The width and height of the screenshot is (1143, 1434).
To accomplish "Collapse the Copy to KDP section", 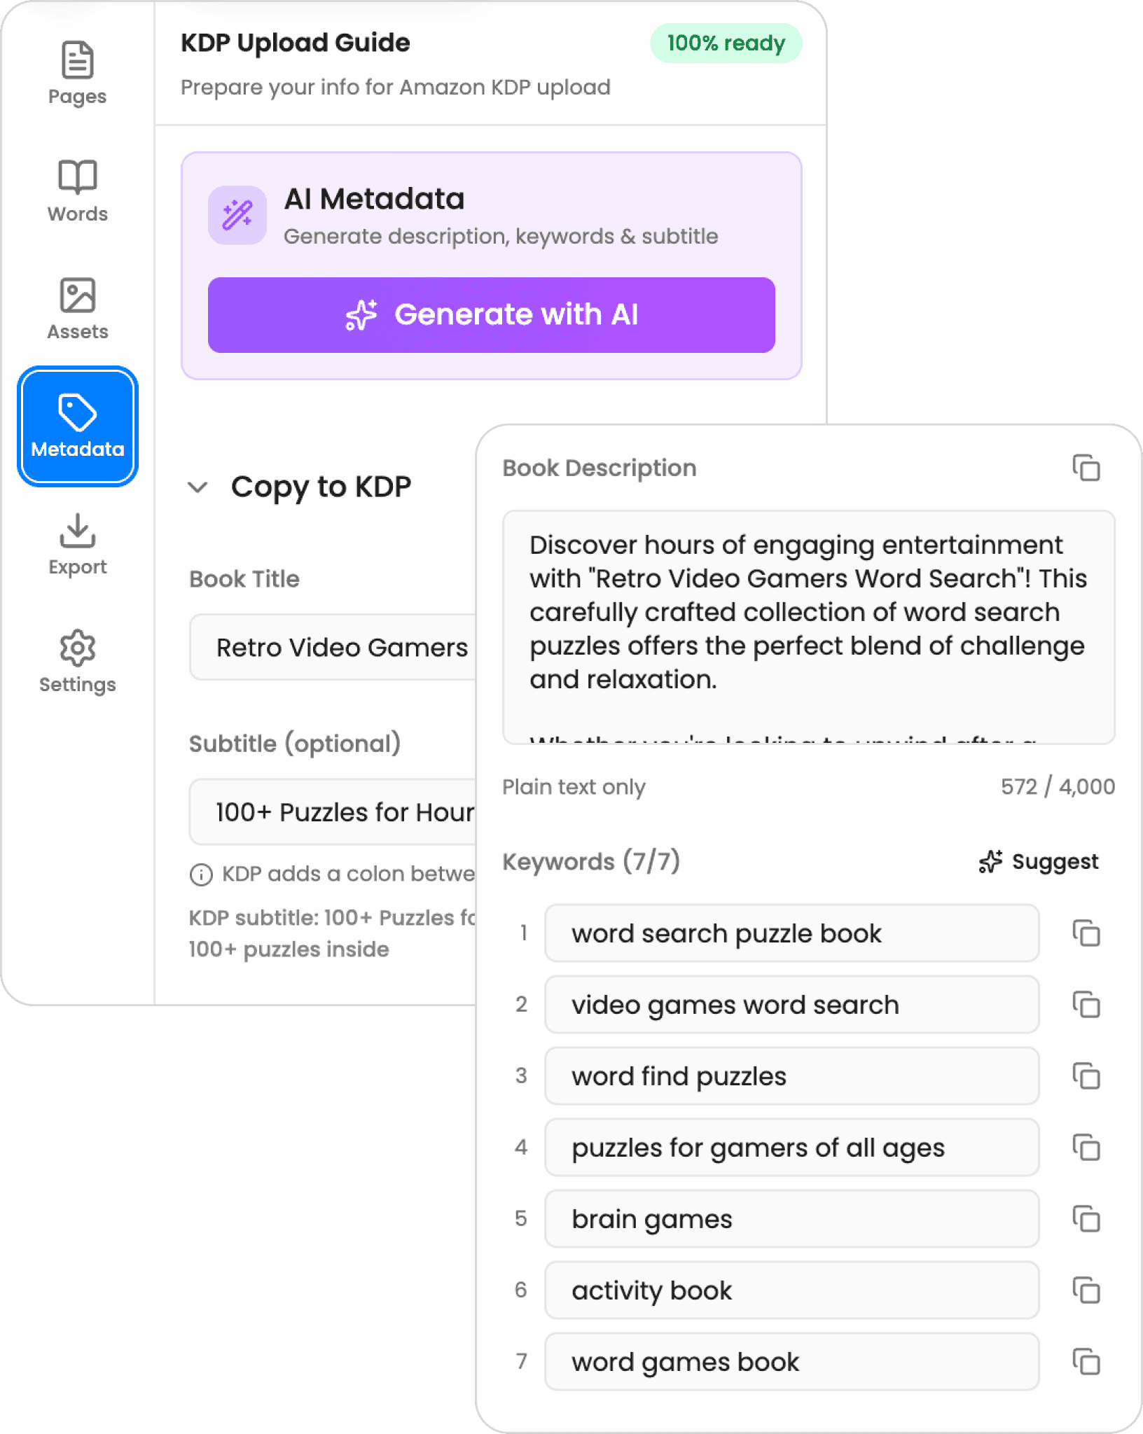I will coord(199,488).
